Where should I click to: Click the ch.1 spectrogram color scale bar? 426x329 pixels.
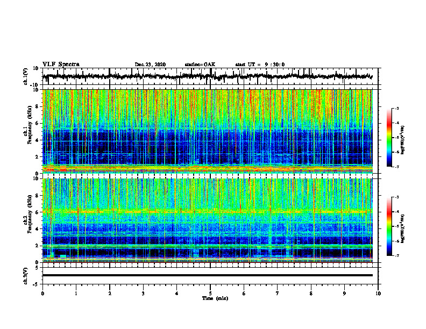tap(389, 138)
